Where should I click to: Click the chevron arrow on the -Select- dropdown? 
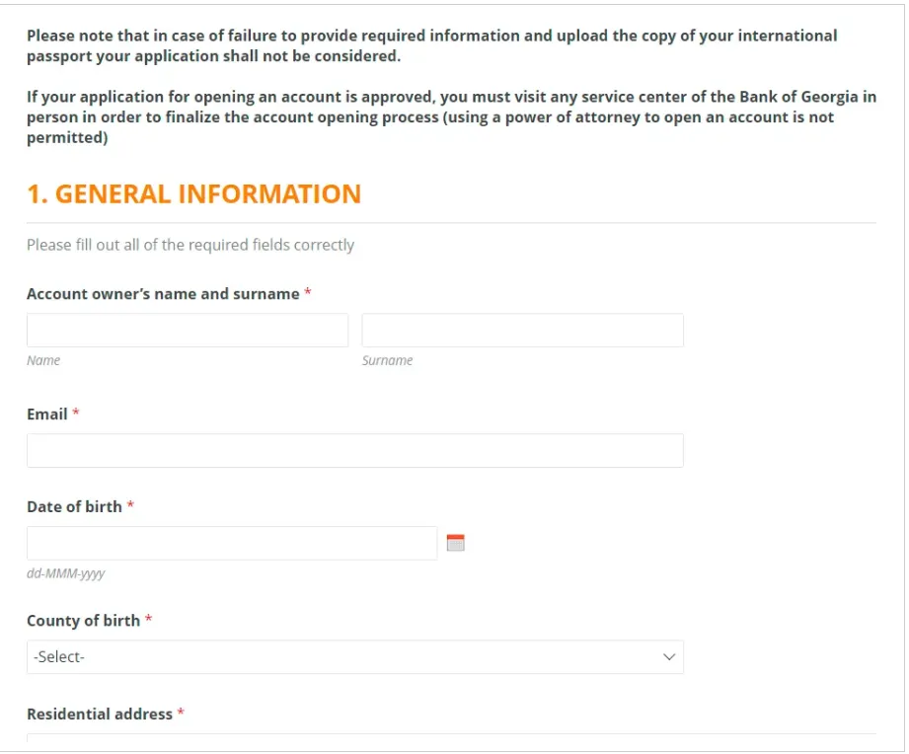coord(670,656)
